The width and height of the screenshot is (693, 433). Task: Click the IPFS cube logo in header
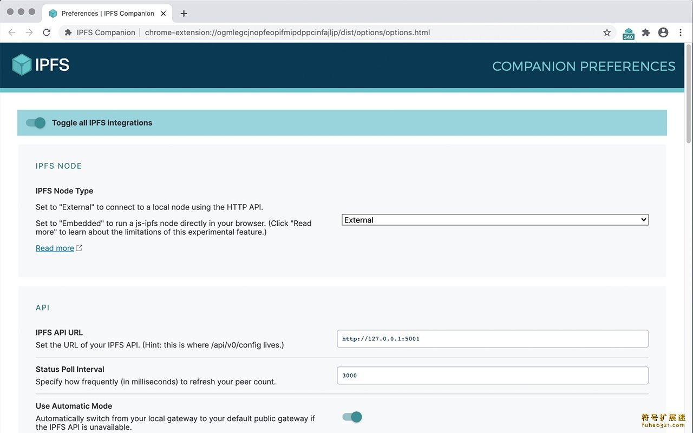click(x=22, y=65)
